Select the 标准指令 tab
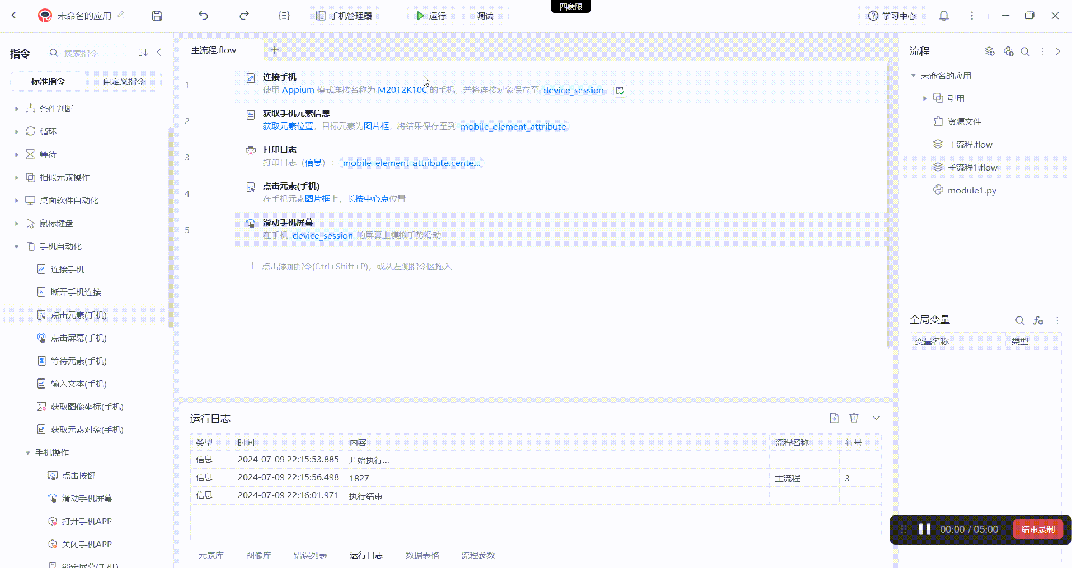Viewport: 1072px width, 568px height. pos(48,81)
